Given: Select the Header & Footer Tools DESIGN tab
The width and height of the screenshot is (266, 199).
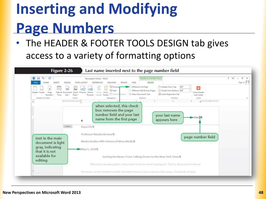Looking at the screenshot, I should coord(150,83).
